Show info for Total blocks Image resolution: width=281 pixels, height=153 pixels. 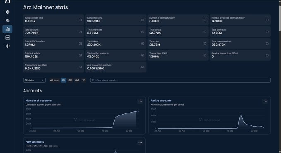tap(205, 32)
